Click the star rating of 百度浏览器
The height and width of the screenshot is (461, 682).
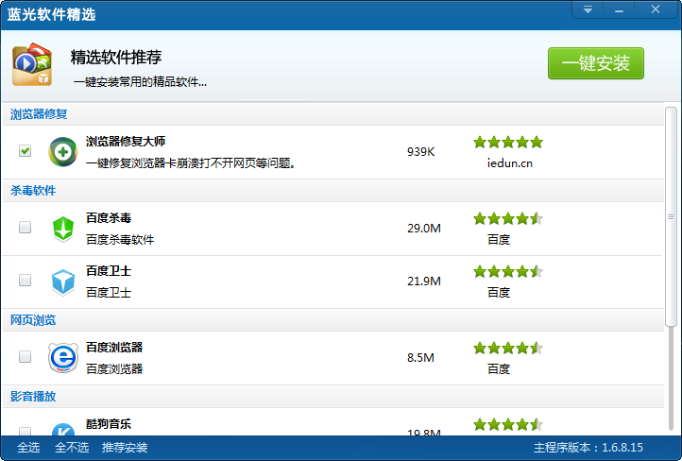pos(508,348)
